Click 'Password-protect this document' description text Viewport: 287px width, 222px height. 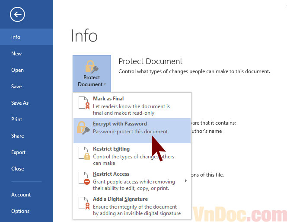tap(131, 132)
